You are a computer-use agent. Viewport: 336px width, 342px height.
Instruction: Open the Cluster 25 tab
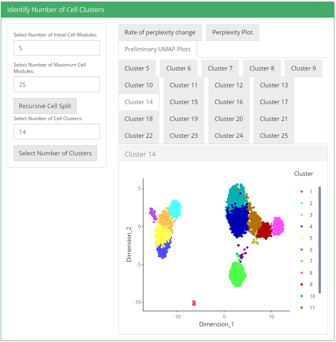pos(274,136)
